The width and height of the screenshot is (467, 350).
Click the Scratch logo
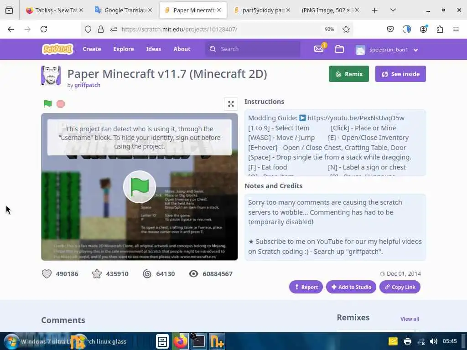[x=57, y=49]
